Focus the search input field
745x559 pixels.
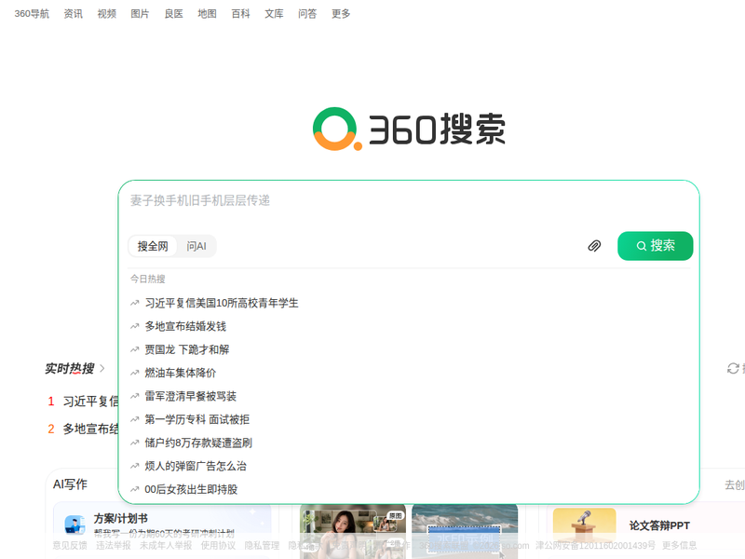coord(409,200)
